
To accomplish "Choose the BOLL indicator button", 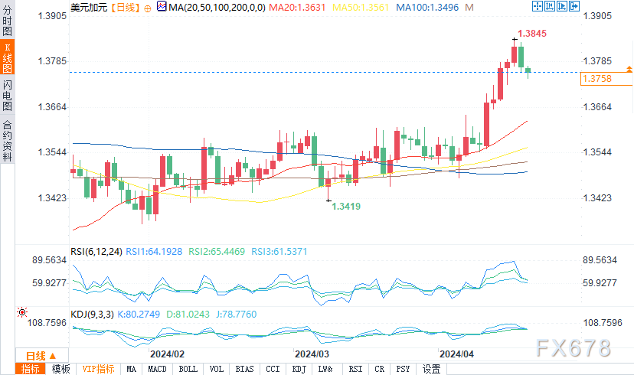I will [x=188, y=369].
